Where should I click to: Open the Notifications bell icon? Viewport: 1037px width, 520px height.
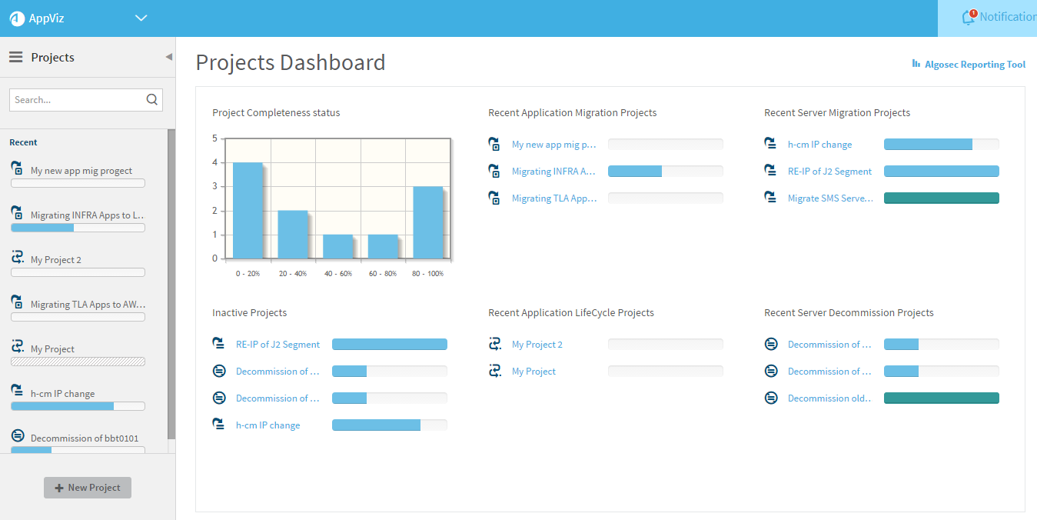click(969, 17)
